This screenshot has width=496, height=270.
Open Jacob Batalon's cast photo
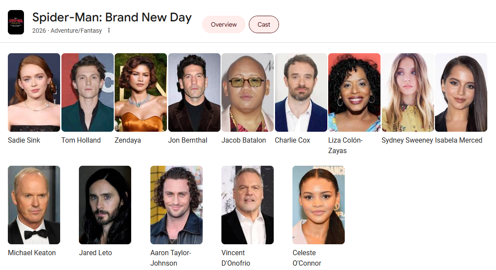pos(248,92)
